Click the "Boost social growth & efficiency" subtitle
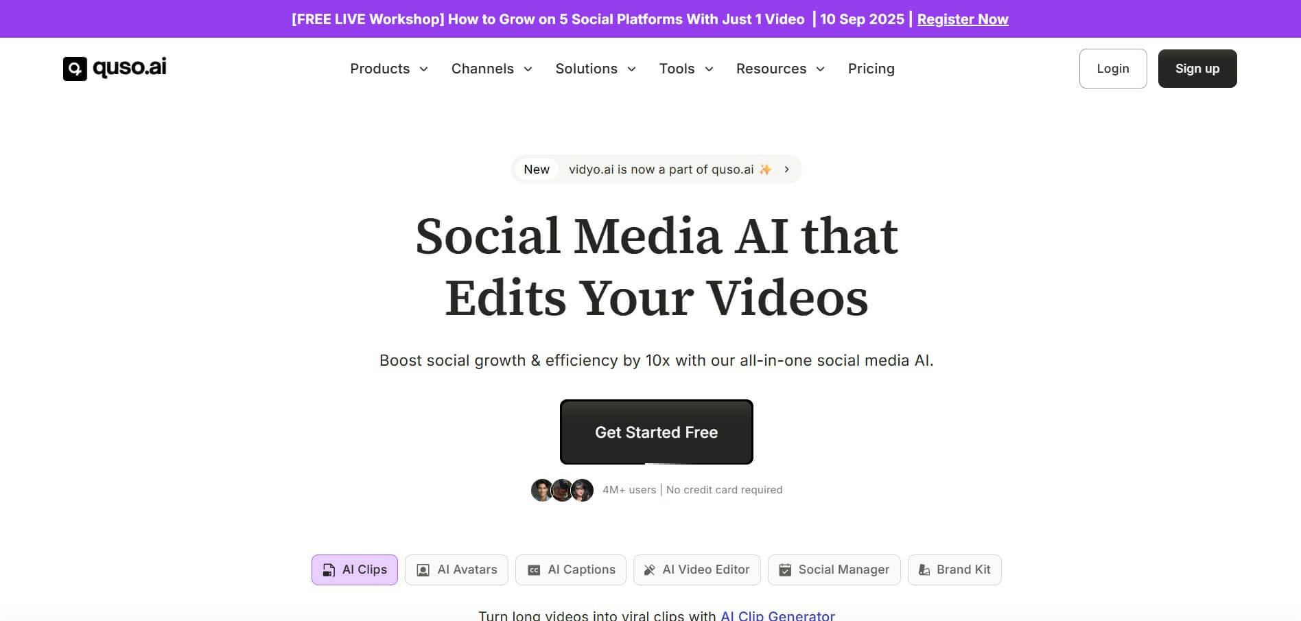The height and width of the screenshot is (621, 1301). pyautogui.click(x=657, y=360)
